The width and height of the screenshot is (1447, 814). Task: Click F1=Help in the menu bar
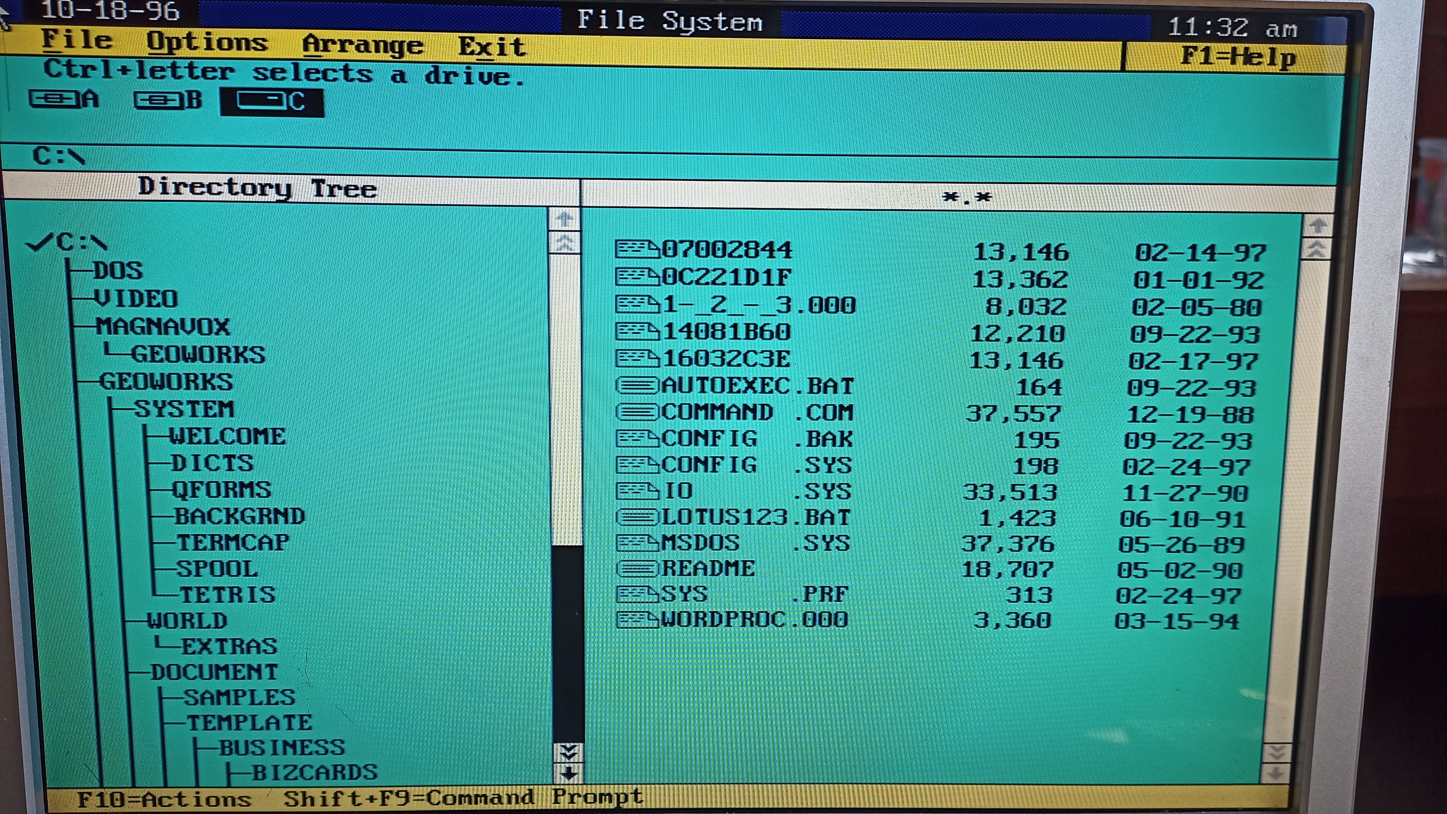(1239, 57)
